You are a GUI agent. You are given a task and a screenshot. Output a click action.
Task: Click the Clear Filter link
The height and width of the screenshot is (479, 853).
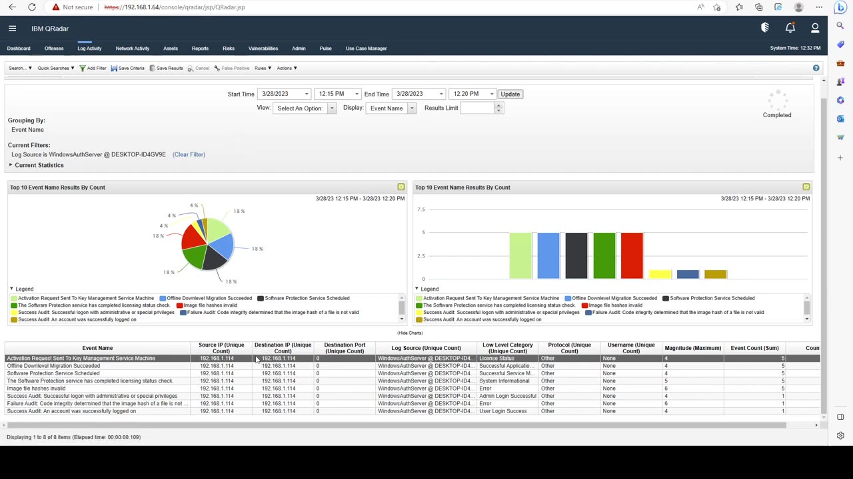(x=189, y=154)
